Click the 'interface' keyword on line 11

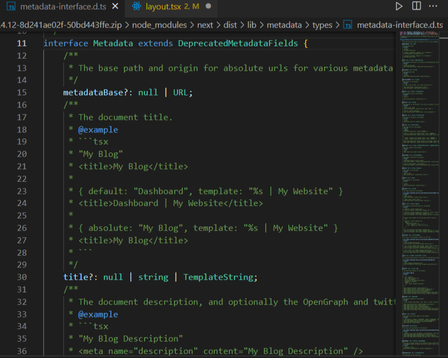65,43
